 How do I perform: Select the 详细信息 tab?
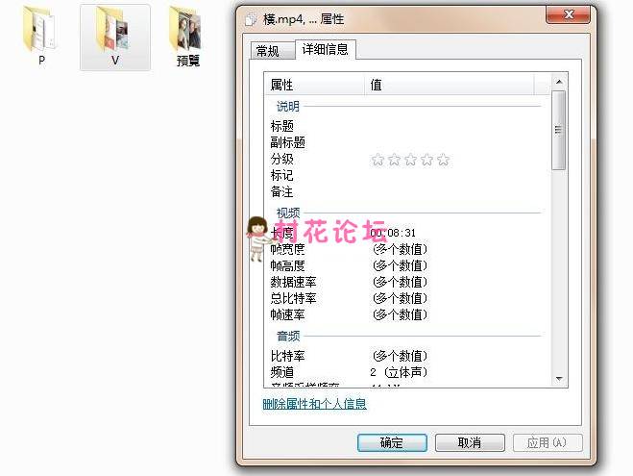(327, 49)
